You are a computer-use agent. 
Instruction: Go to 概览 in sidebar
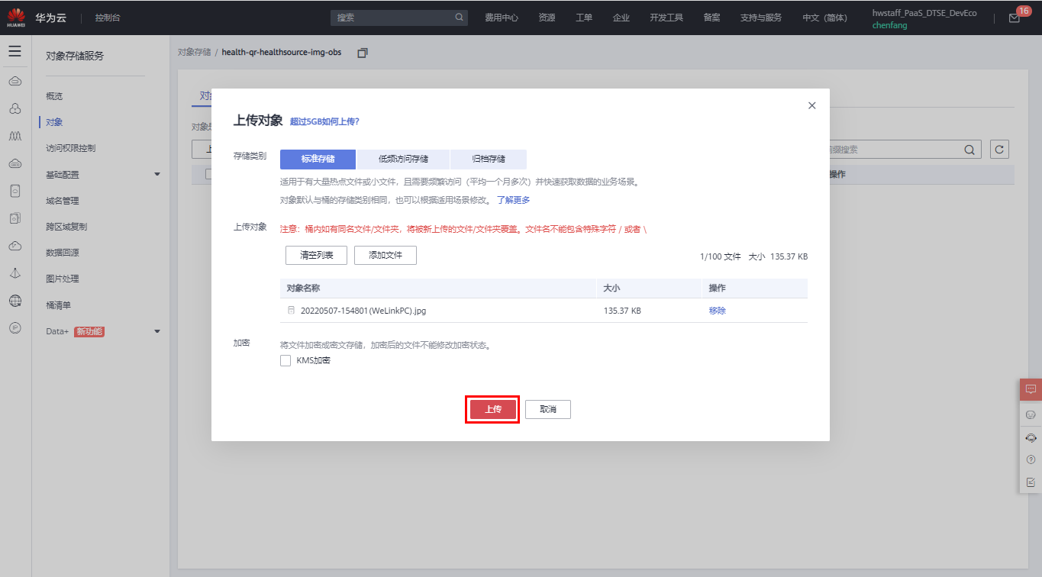click(x=54, y=96)
